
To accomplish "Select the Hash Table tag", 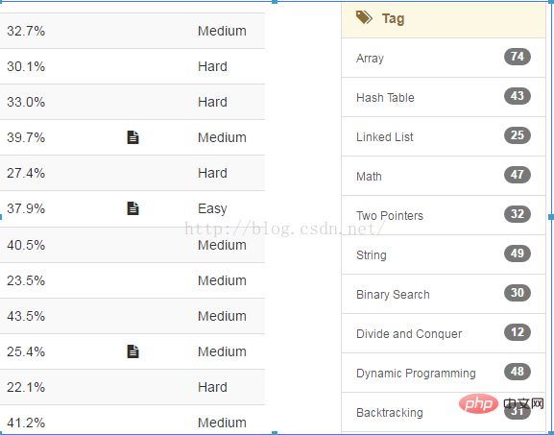I will pyautogui.click(x=444, y=97).
